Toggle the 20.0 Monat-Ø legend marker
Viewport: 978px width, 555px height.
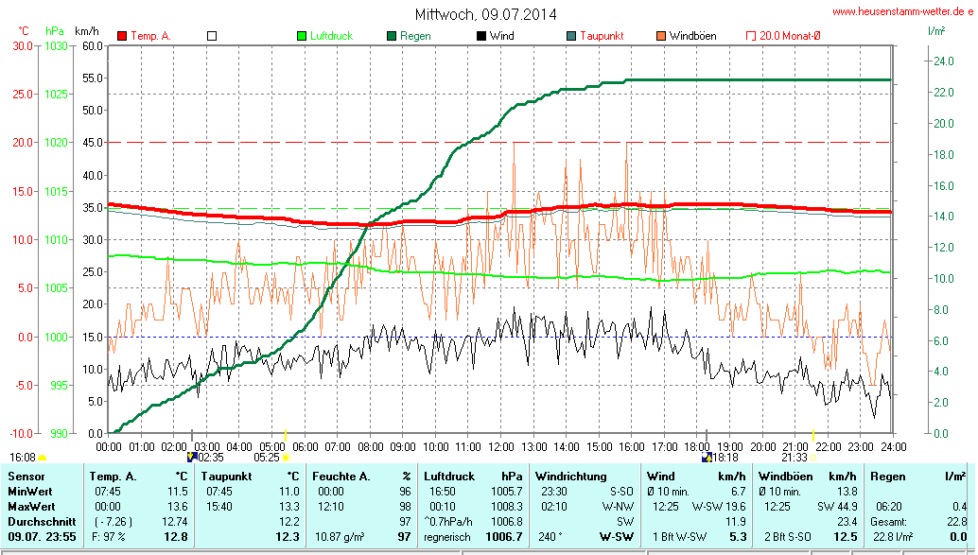click(751, 36)
